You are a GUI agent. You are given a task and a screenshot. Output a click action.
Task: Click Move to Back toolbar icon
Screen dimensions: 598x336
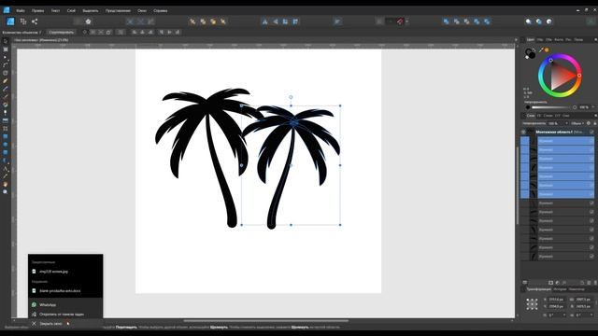(193, 21)
